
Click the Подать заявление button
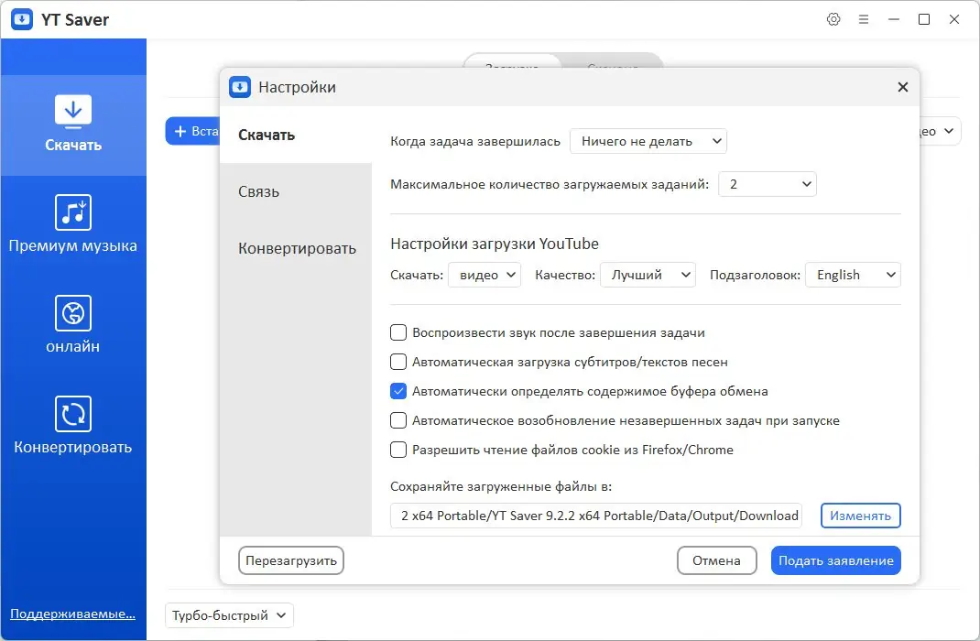835,560
